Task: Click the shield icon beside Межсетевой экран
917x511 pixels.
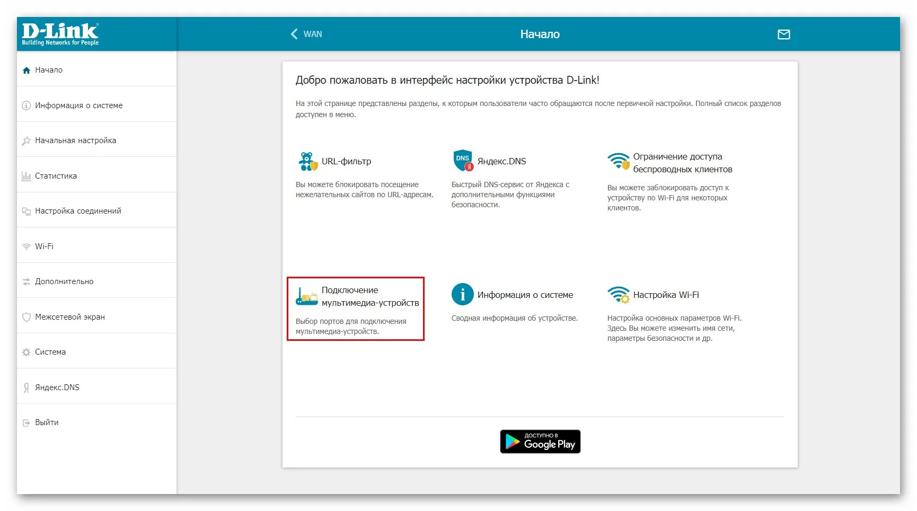Action: 26,317
